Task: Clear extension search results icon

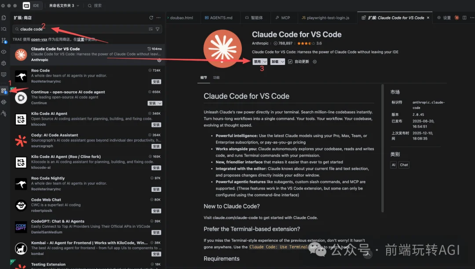Action: (150, 29)
